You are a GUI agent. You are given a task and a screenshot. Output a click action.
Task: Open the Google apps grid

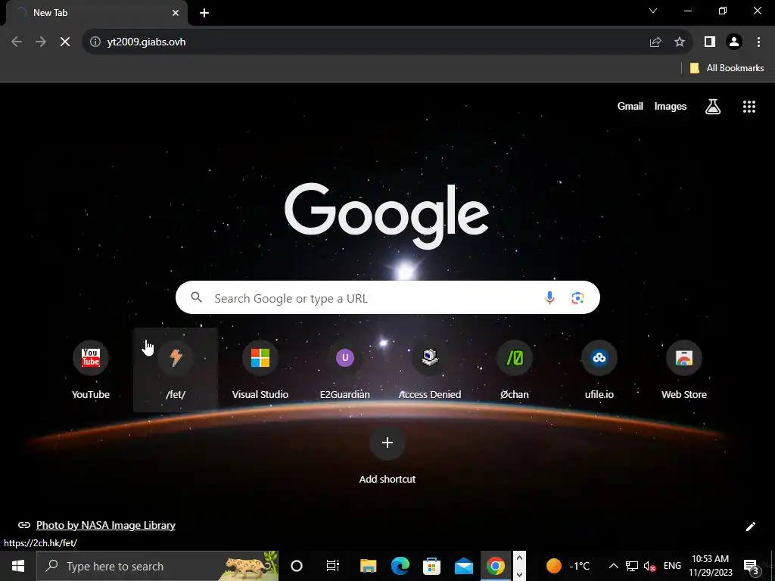coord(749,106)
